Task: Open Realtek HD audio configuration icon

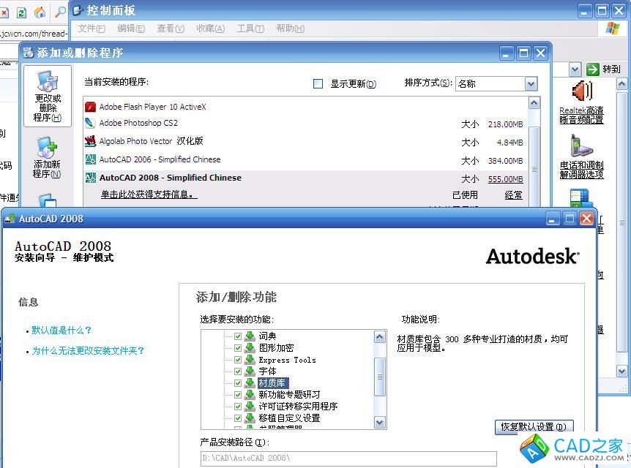Action: [582, 93]
